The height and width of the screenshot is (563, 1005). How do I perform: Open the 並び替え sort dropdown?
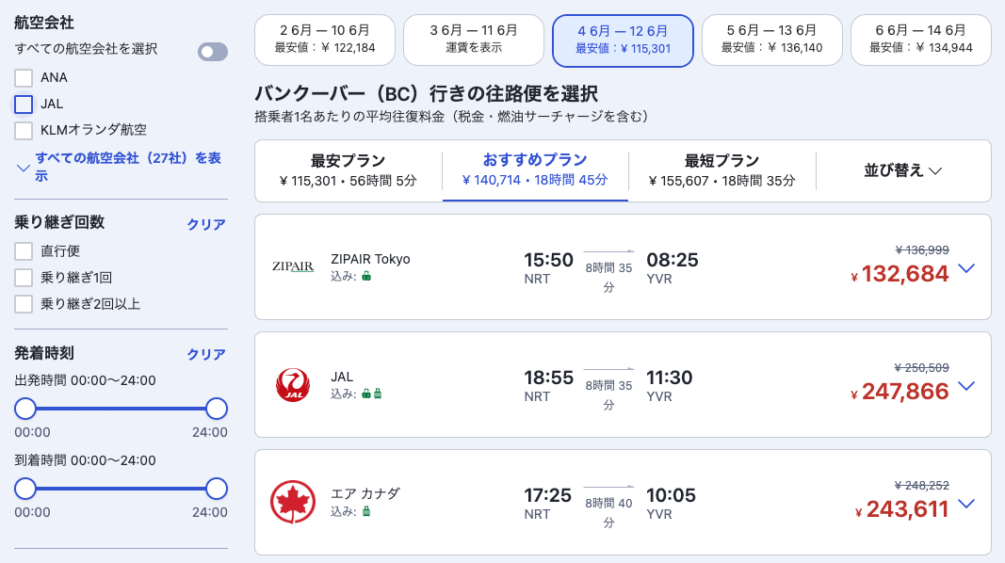tap(903, 170)
